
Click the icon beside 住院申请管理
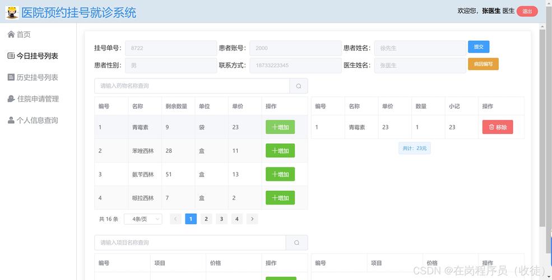(11, 99)
